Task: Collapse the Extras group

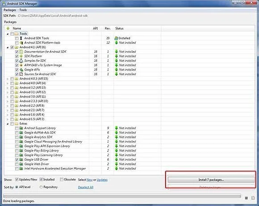Action: (x=8, y=124)
